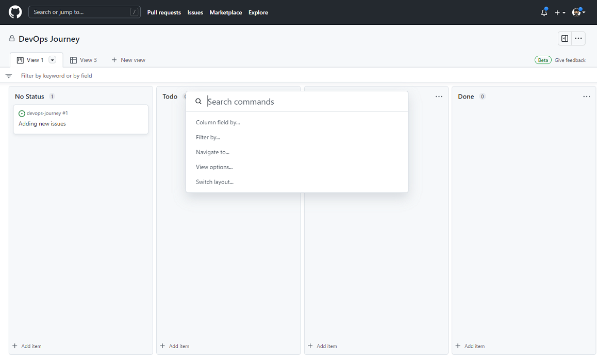Open Marketplace in top nav

click(x=226, y=12)
